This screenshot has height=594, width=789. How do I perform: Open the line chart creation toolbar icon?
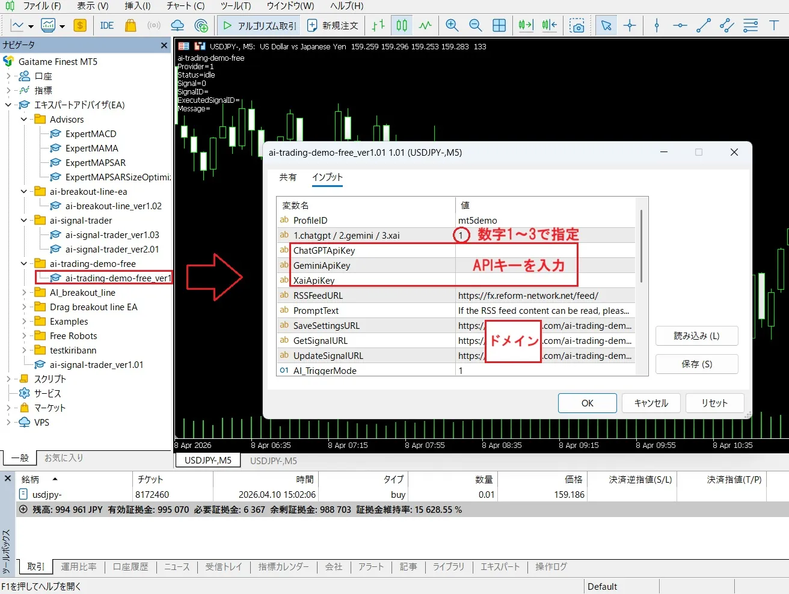pyautogui.click(x=17, y=25)
